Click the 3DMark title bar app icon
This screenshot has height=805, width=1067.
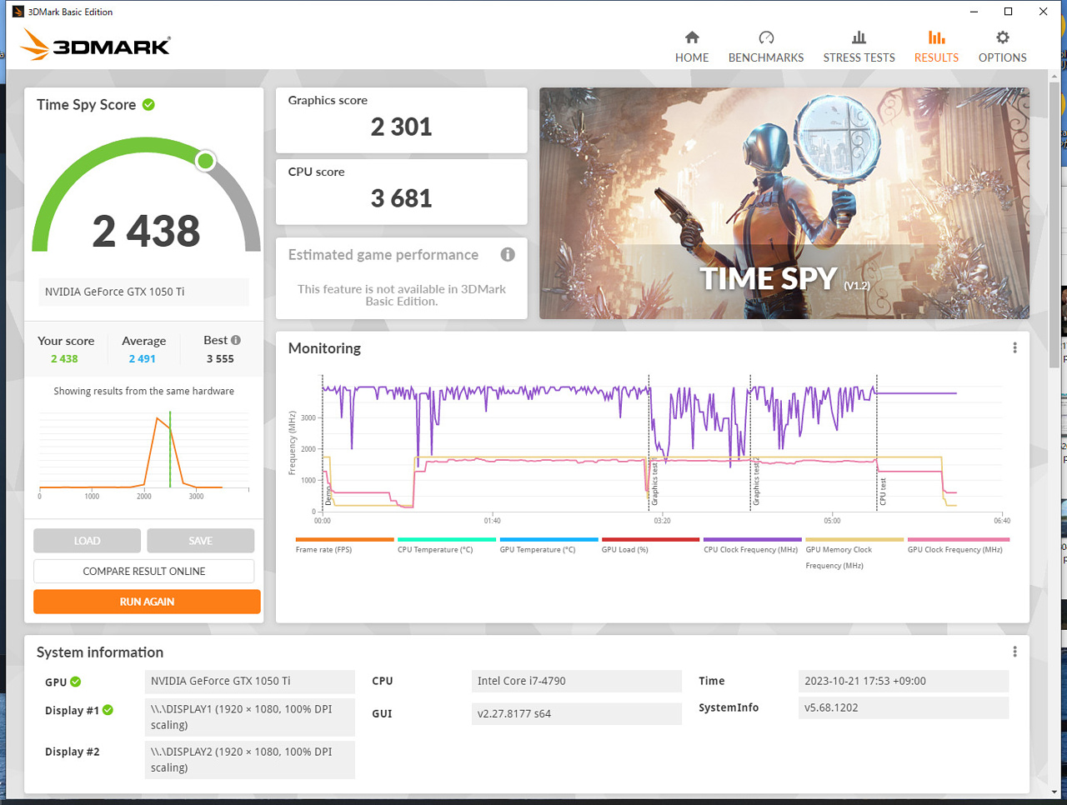coord(18,12)
